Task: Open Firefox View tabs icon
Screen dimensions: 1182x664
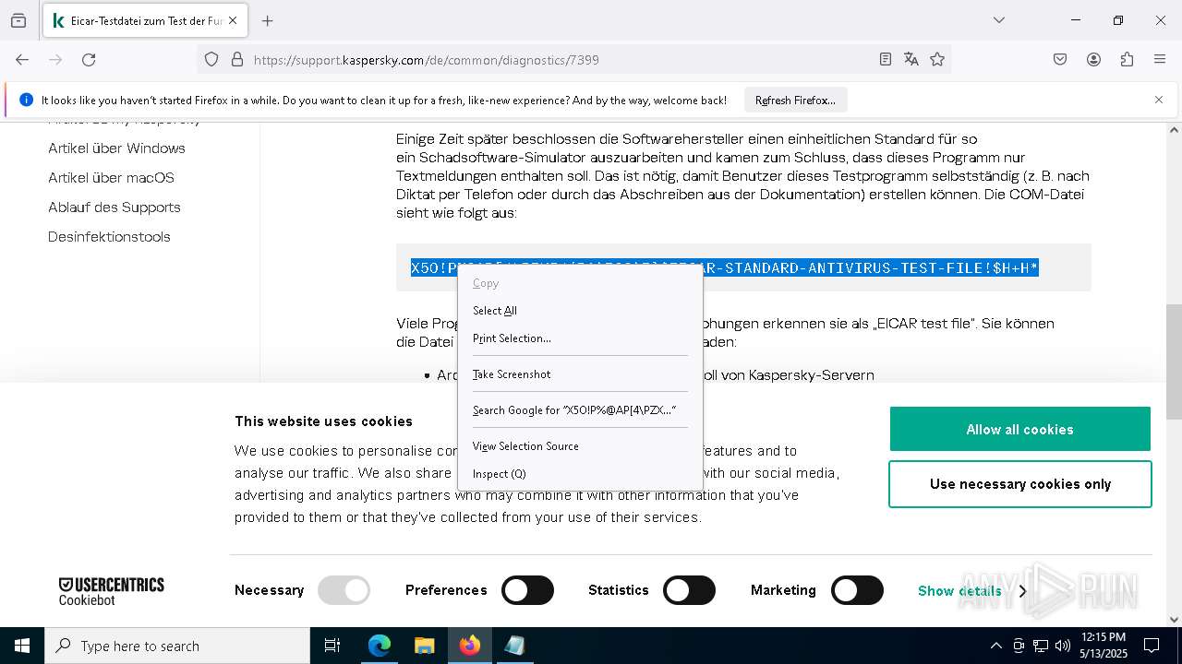Action: click(18, 20)
